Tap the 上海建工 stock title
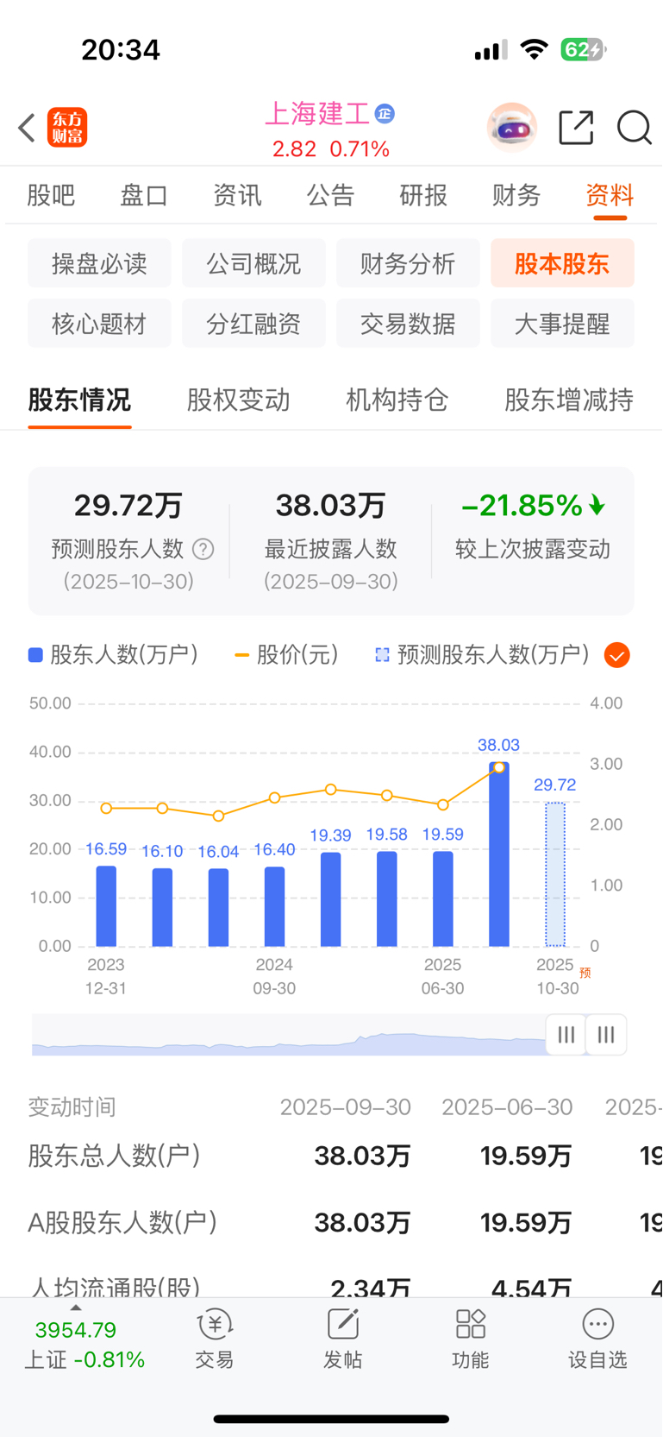Viewport: 663px width, 1437px height. coord(317,113)
